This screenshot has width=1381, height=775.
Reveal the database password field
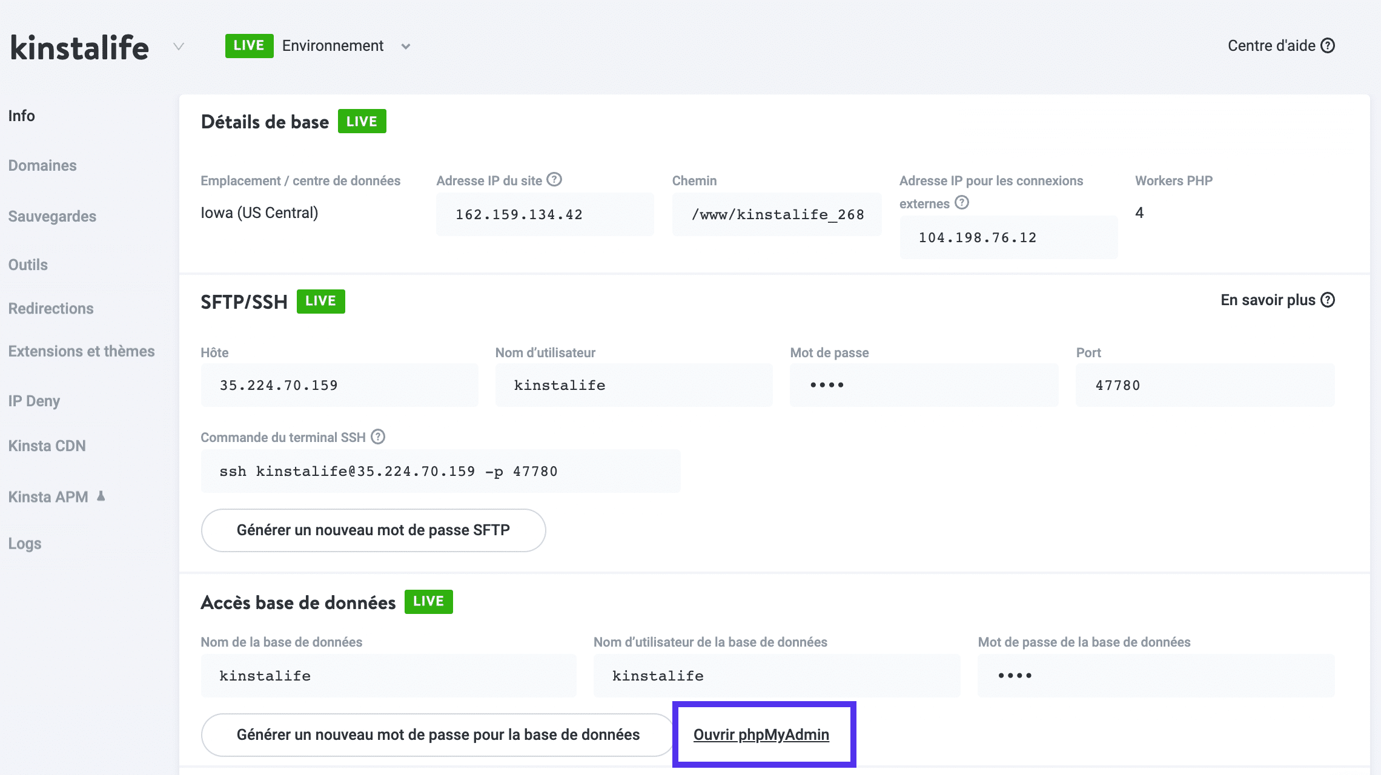(1156, 676)
